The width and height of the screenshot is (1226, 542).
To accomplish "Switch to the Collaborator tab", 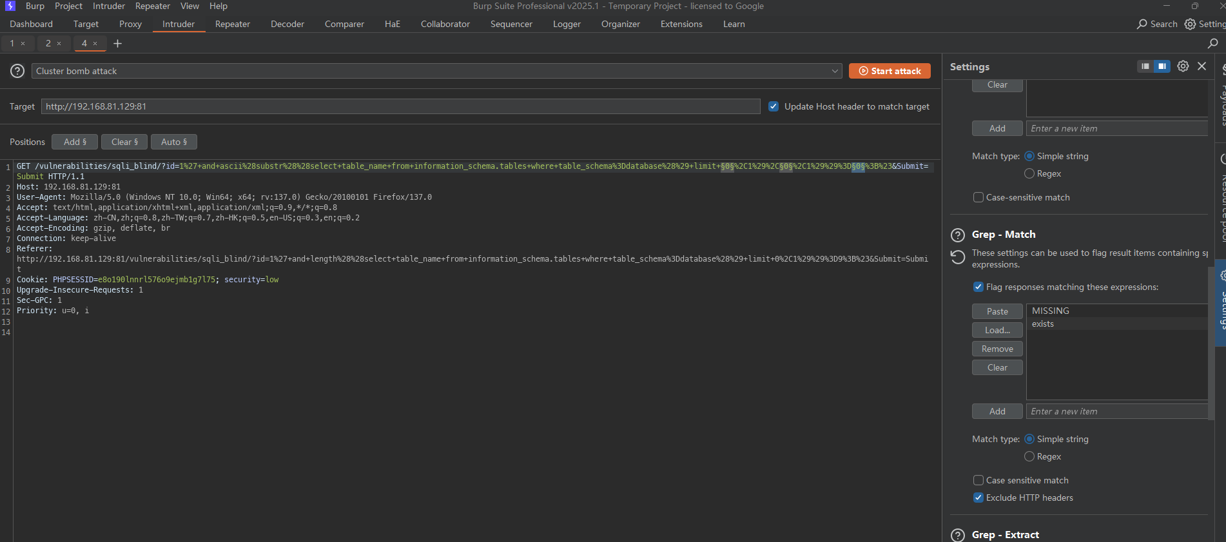I will [x=445, y=24].
